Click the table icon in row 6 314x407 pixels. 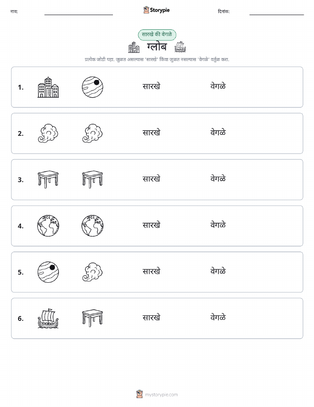click(93, 318)
